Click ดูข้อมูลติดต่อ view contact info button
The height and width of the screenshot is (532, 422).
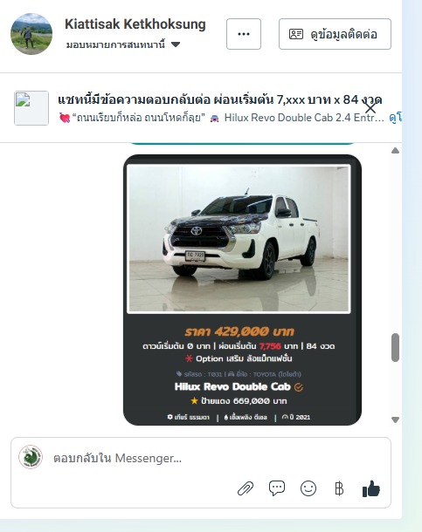(x=335, y=34)
